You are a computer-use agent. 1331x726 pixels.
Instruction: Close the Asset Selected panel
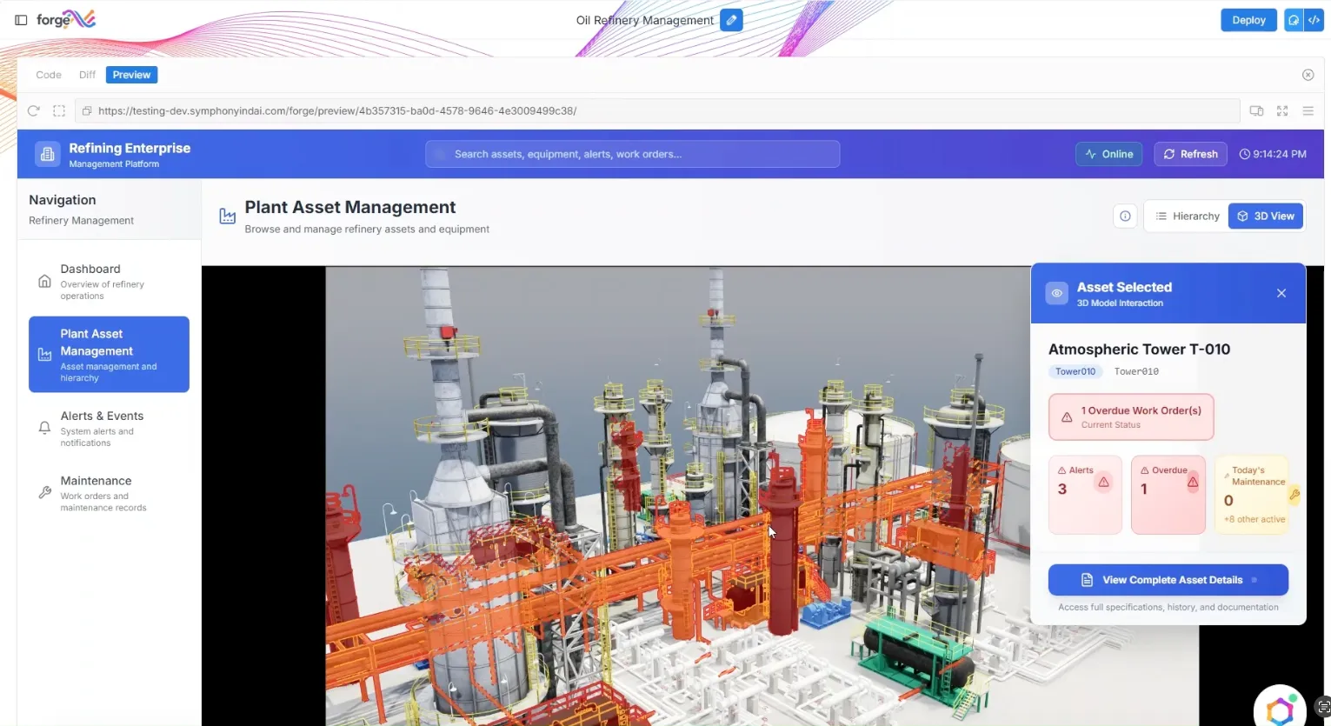tap(1281, 293)
